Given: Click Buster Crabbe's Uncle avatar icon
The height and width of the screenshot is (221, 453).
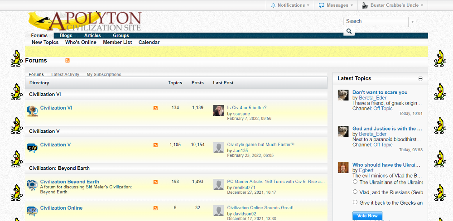Looking at the screenshot, I should 365,5.
